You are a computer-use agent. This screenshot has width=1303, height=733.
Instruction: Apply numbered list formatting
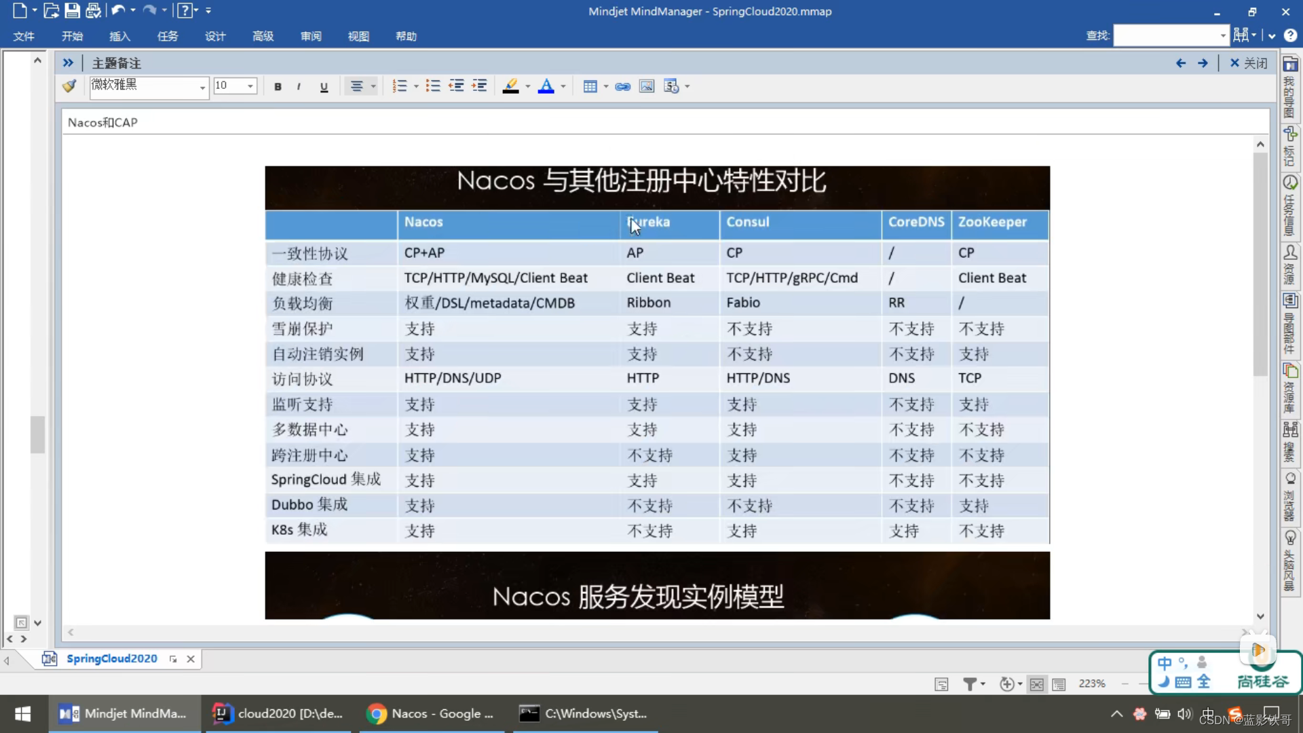[400, 86]
